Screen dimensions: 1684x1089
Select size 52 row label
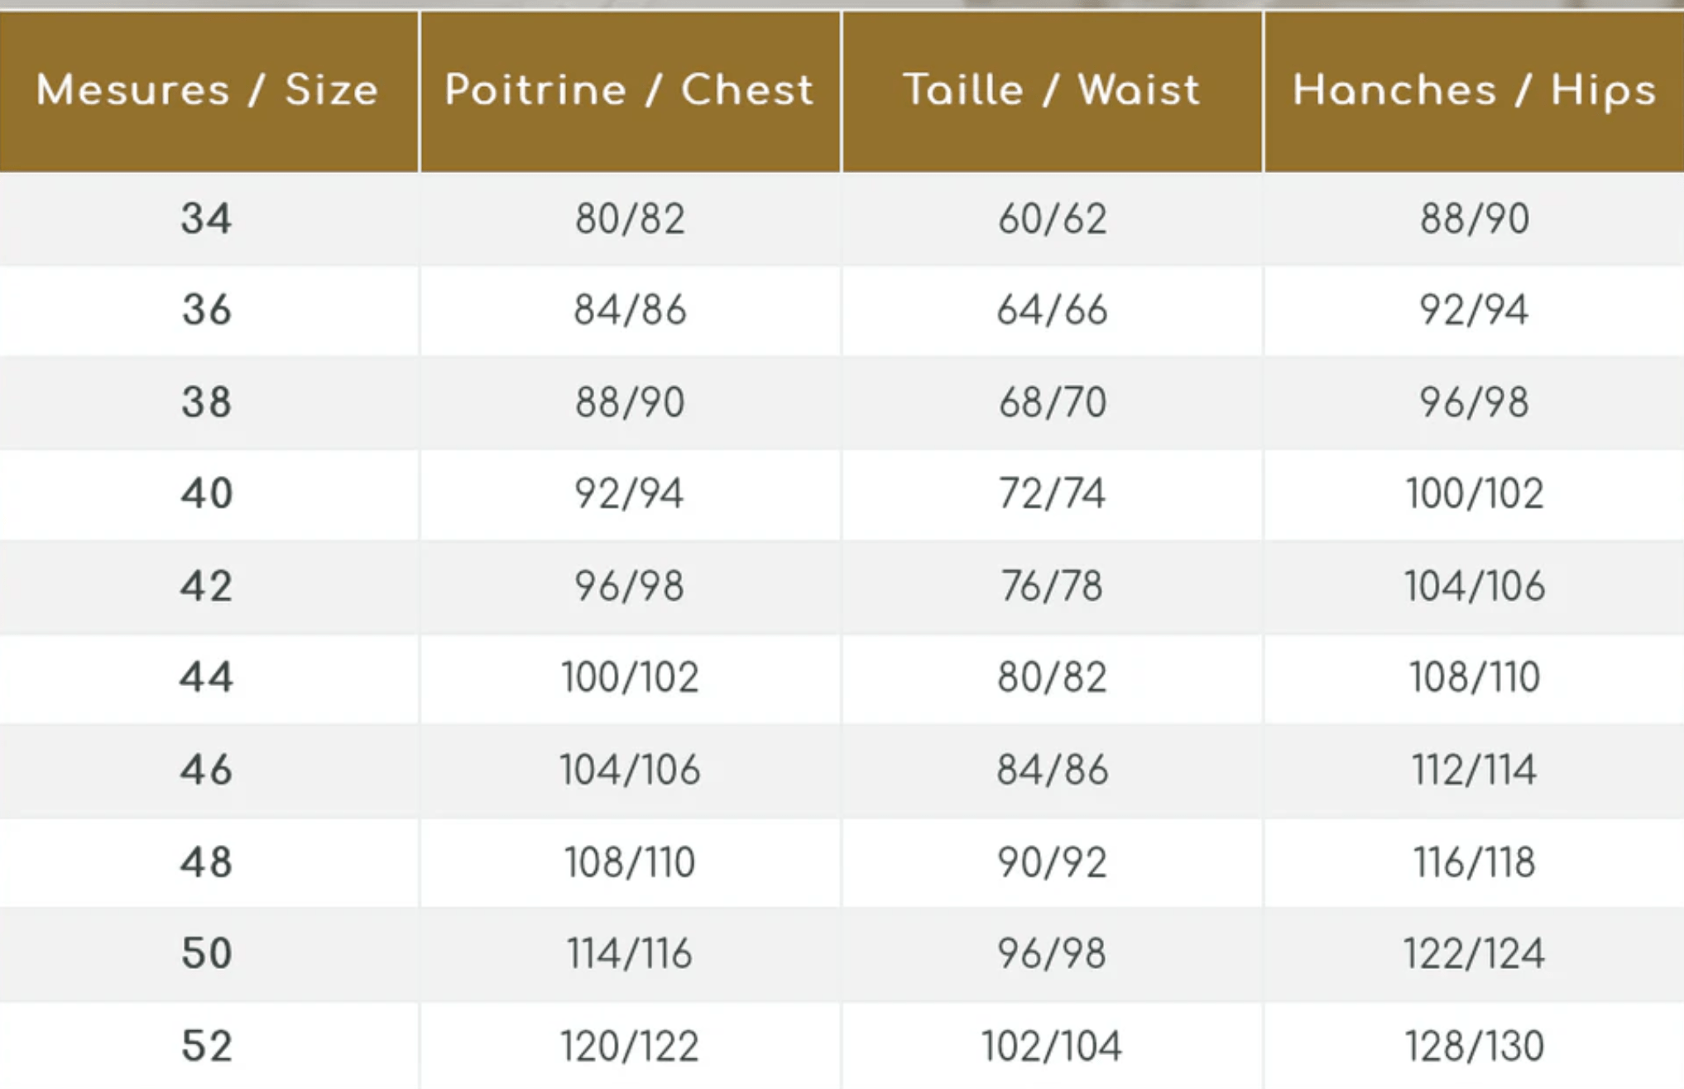(x=207, y=1046)
